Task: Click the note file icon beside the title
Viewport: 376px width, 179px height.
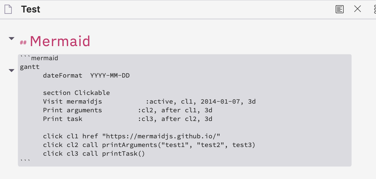Action: [8, 9]
